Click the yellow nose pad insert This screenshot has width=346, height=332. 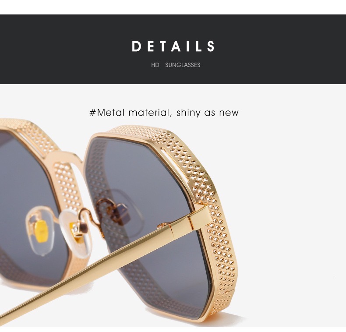point(41,231)
